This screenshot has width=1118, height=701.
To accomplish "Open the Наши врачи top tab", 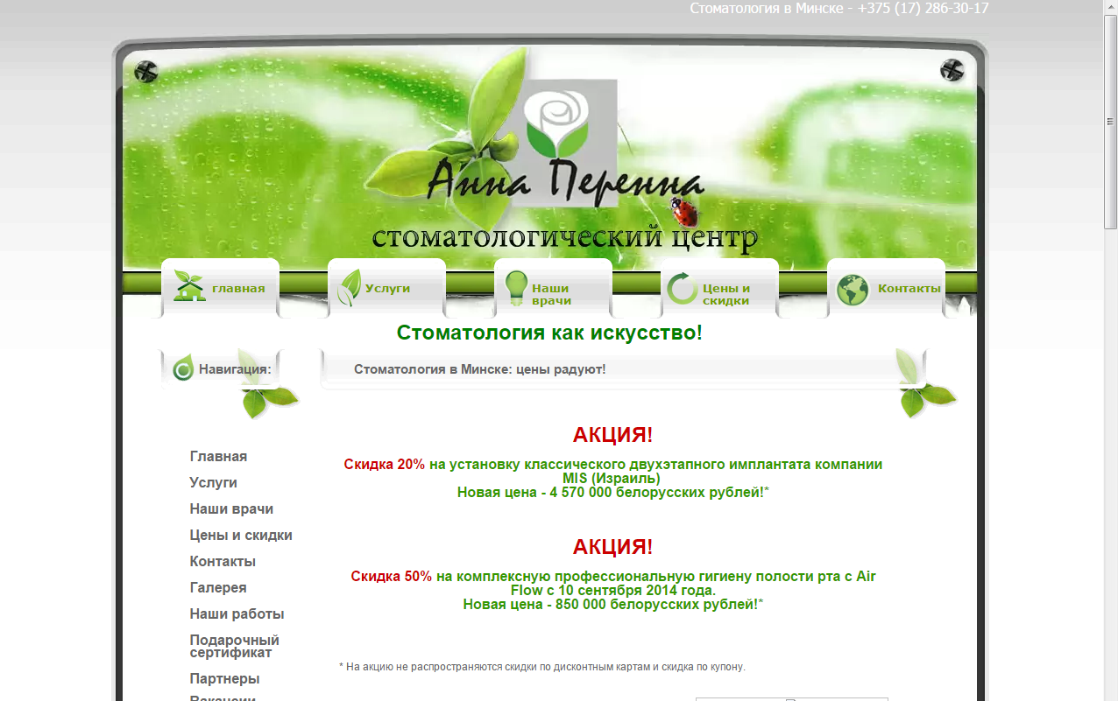I will (553, 288).
